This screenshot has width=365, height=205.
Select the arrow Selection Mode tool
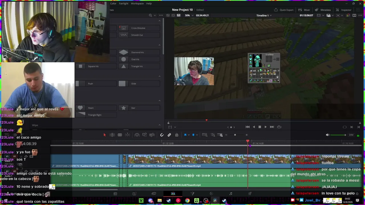tap(104, 135)
